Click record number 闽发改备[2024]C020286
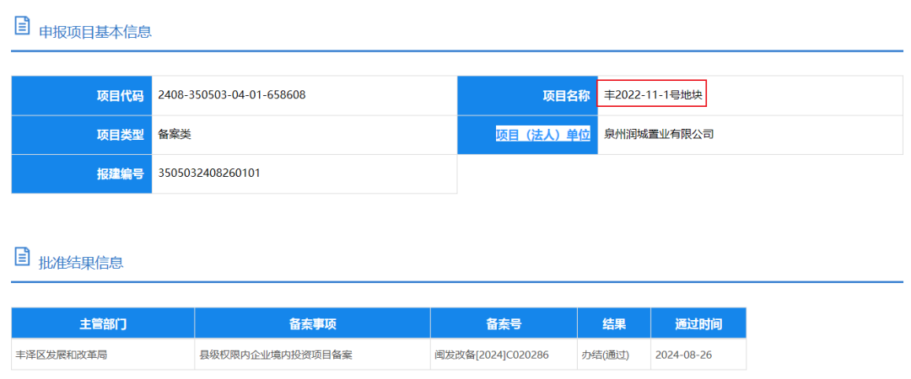The height and width of the screenshot is (379, 911). (x=492, y=355)
